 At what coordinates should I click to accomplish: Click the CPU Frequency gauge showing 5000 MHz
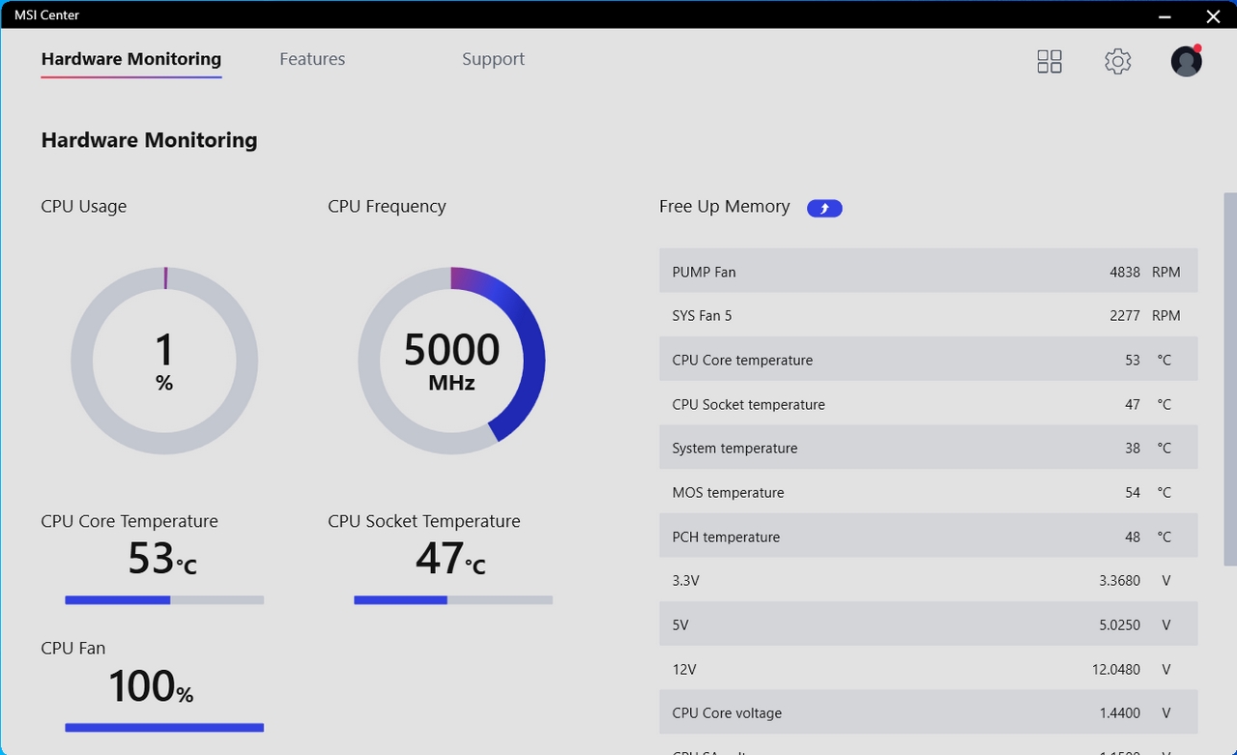[x=451, y=361]
